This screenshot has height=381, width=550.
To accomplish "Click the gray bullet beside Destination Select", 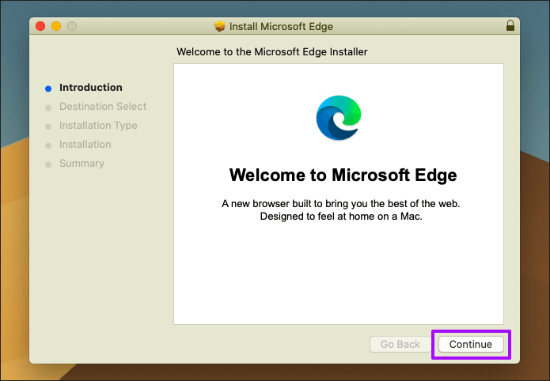I will (x=48, y=108).
